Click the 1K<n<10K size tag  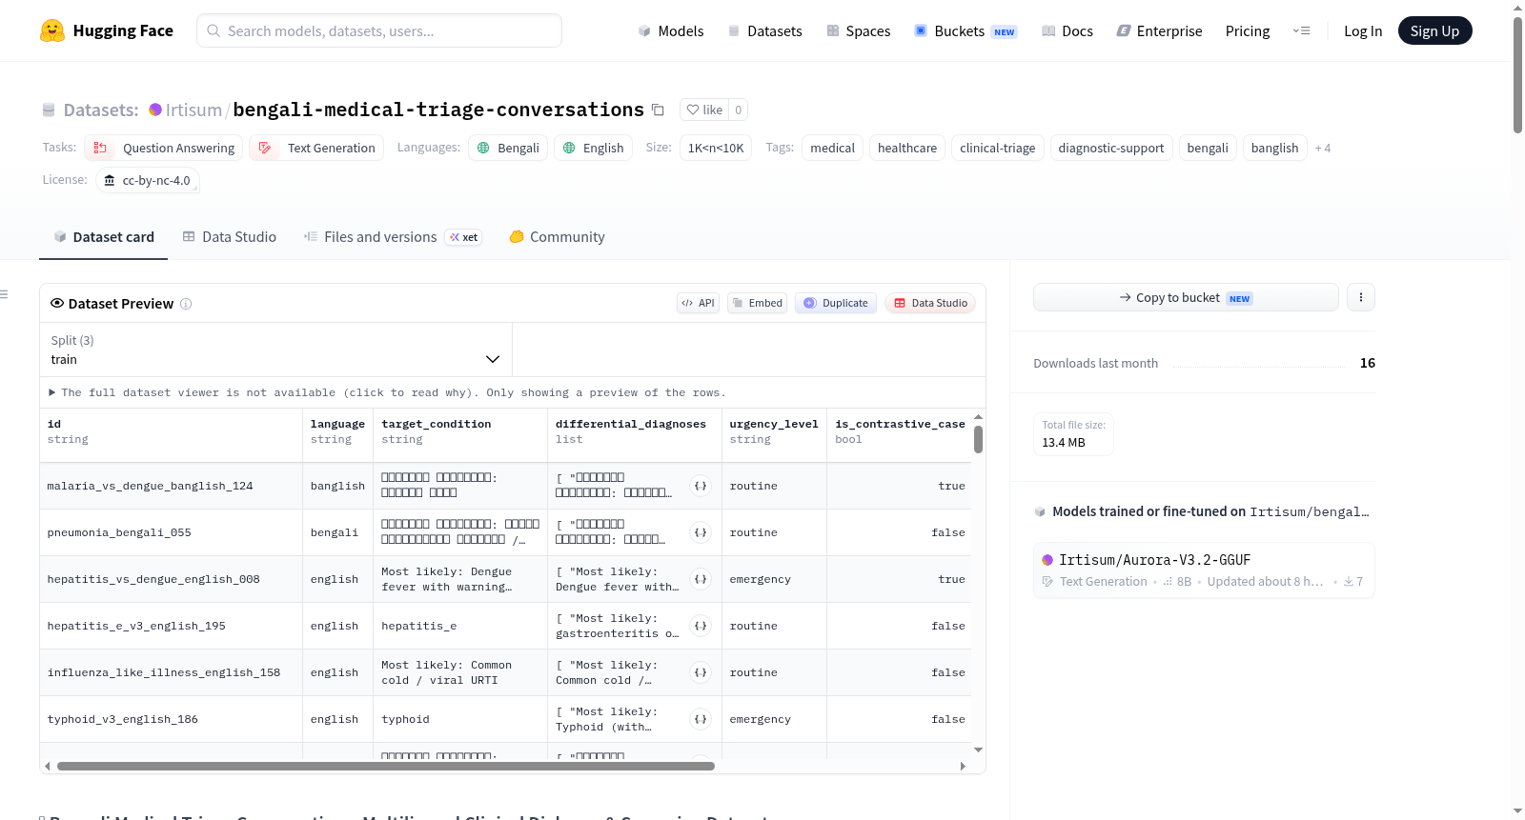pos(716,148)
